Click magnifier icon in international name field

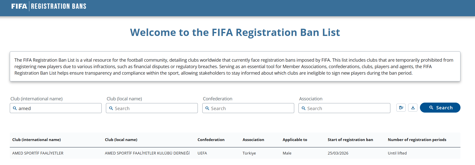click(15, 108)
